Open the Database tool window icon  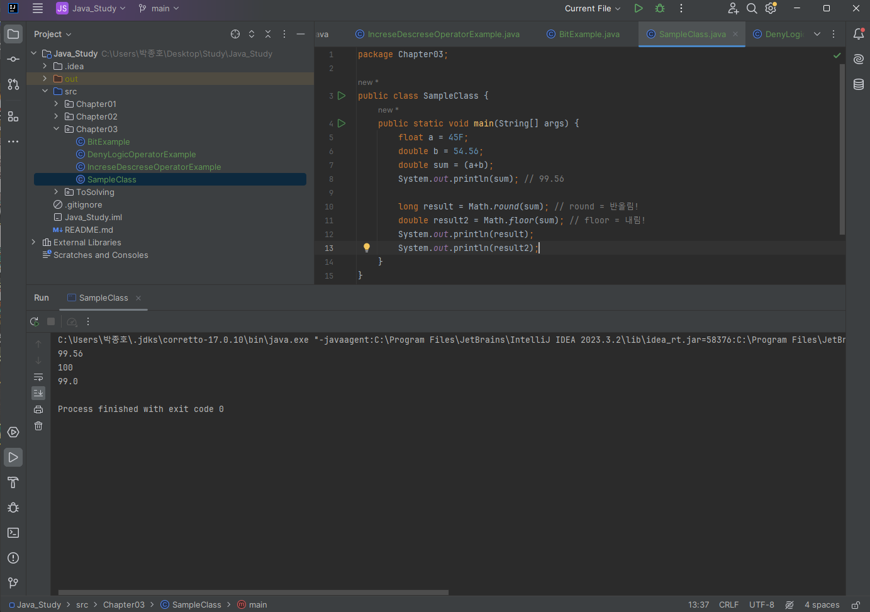pos(859,84)
